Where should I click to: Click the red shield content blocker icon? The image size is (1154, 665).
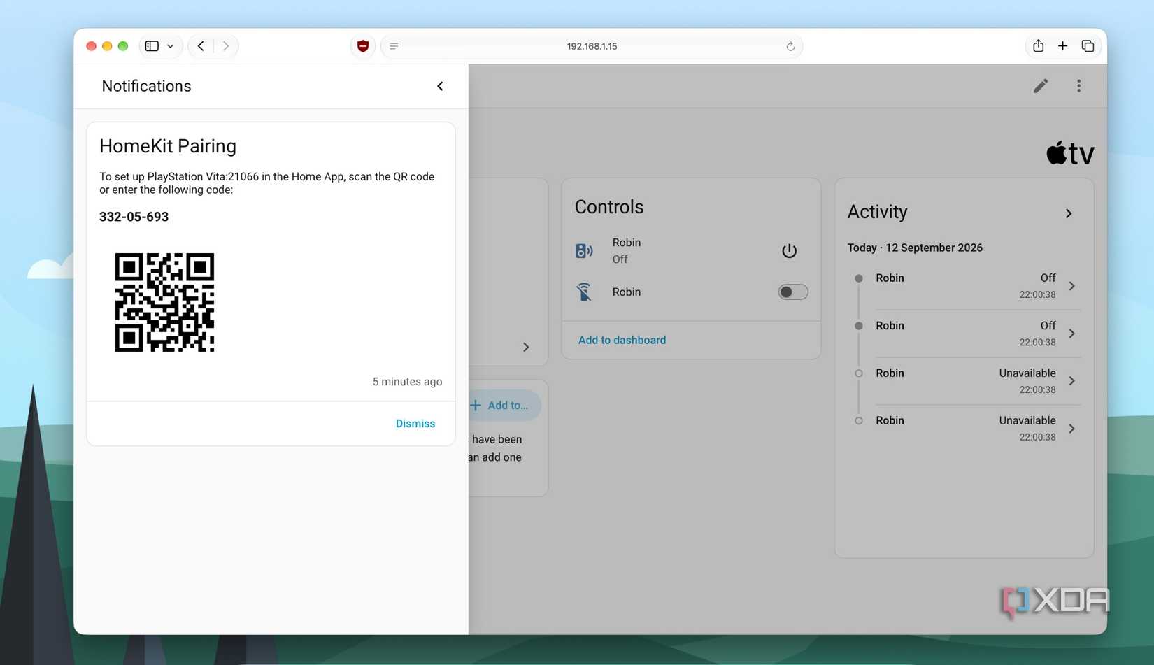pyautogui.click(x=362, y=46)
